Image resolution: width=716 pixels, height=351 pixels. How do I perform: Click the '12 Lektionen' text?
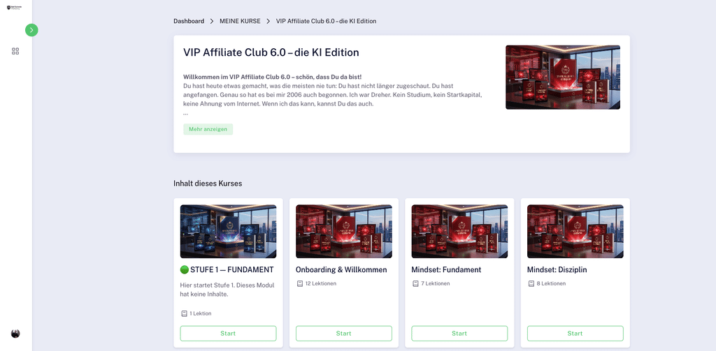(x=321, y=283)
